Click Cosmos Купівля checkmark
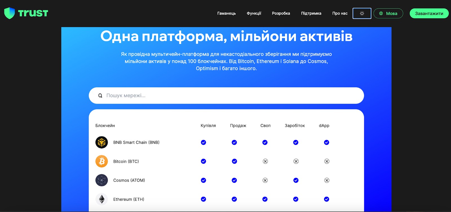Image resolution: width=451 pixels, height=212 pixels. [204, 180]
